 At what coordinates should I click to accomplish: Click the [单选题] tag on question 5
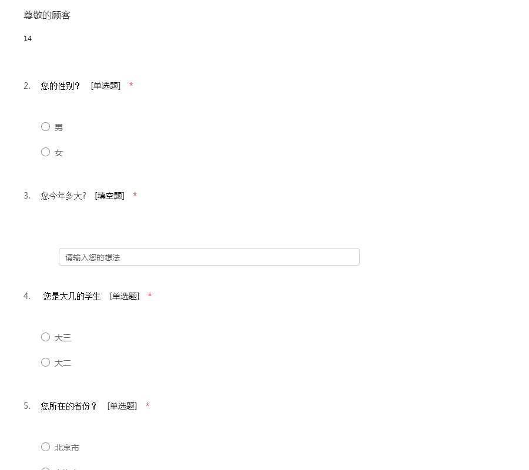click(122, 407)
